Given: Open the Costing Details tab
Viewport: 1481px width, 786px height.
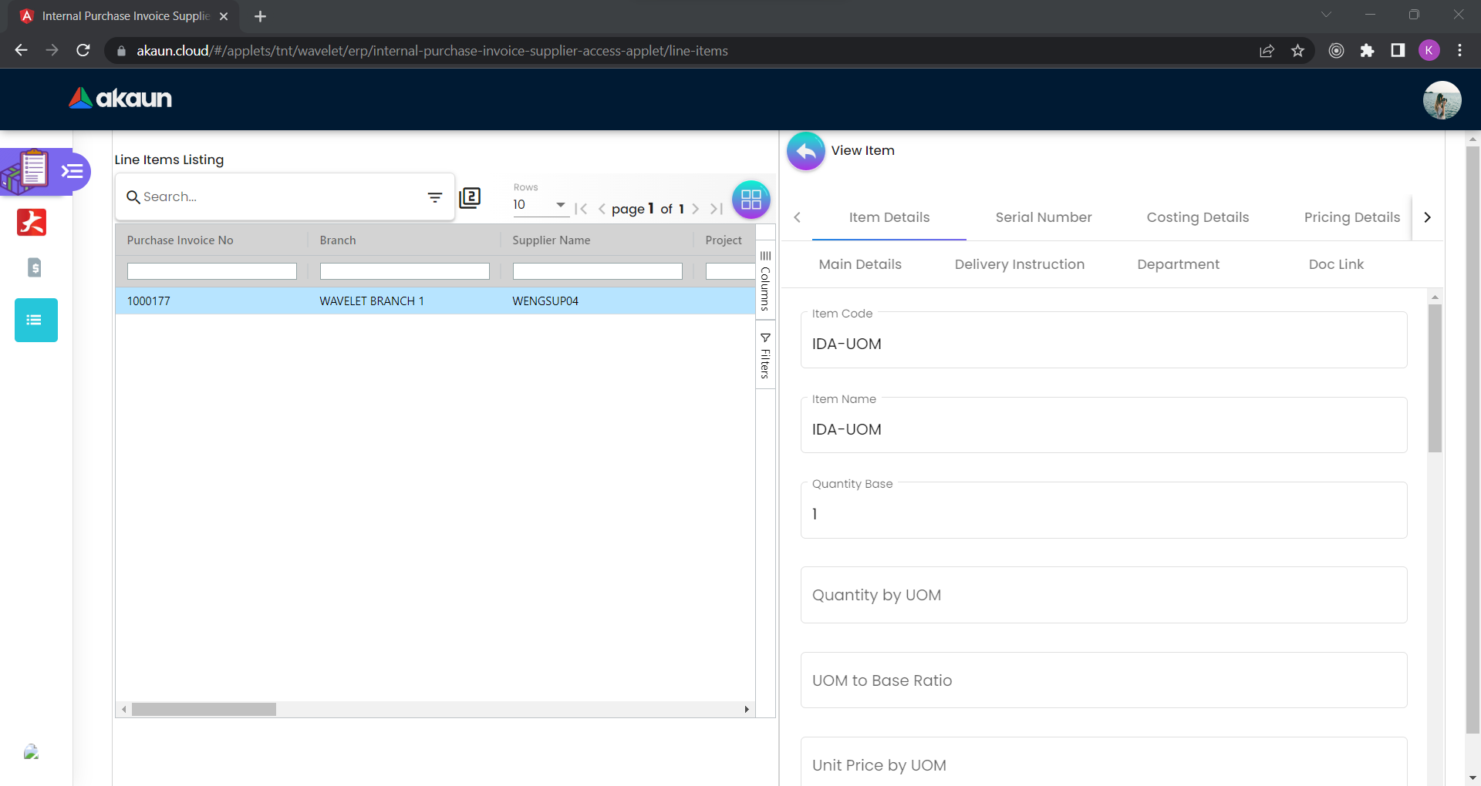Looking at the screenshot, I should click(1197, 217).
